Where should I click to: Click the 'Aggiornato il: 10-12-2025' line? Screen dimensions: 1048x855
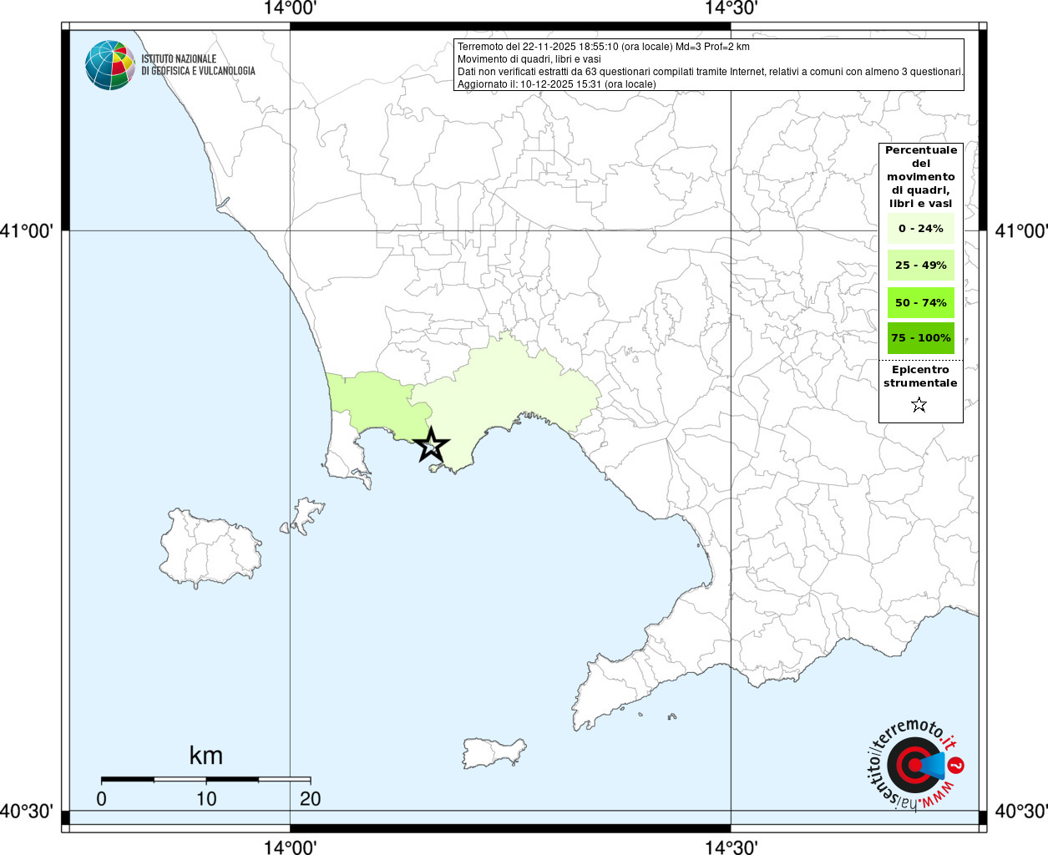tap(557, 84)
